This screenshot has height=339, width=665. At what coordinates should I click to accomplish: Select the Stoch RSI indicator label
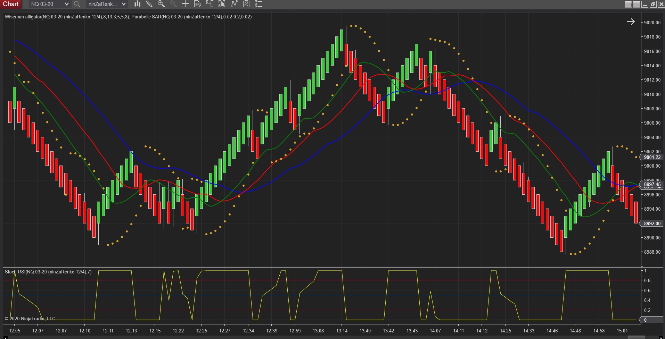48,272
